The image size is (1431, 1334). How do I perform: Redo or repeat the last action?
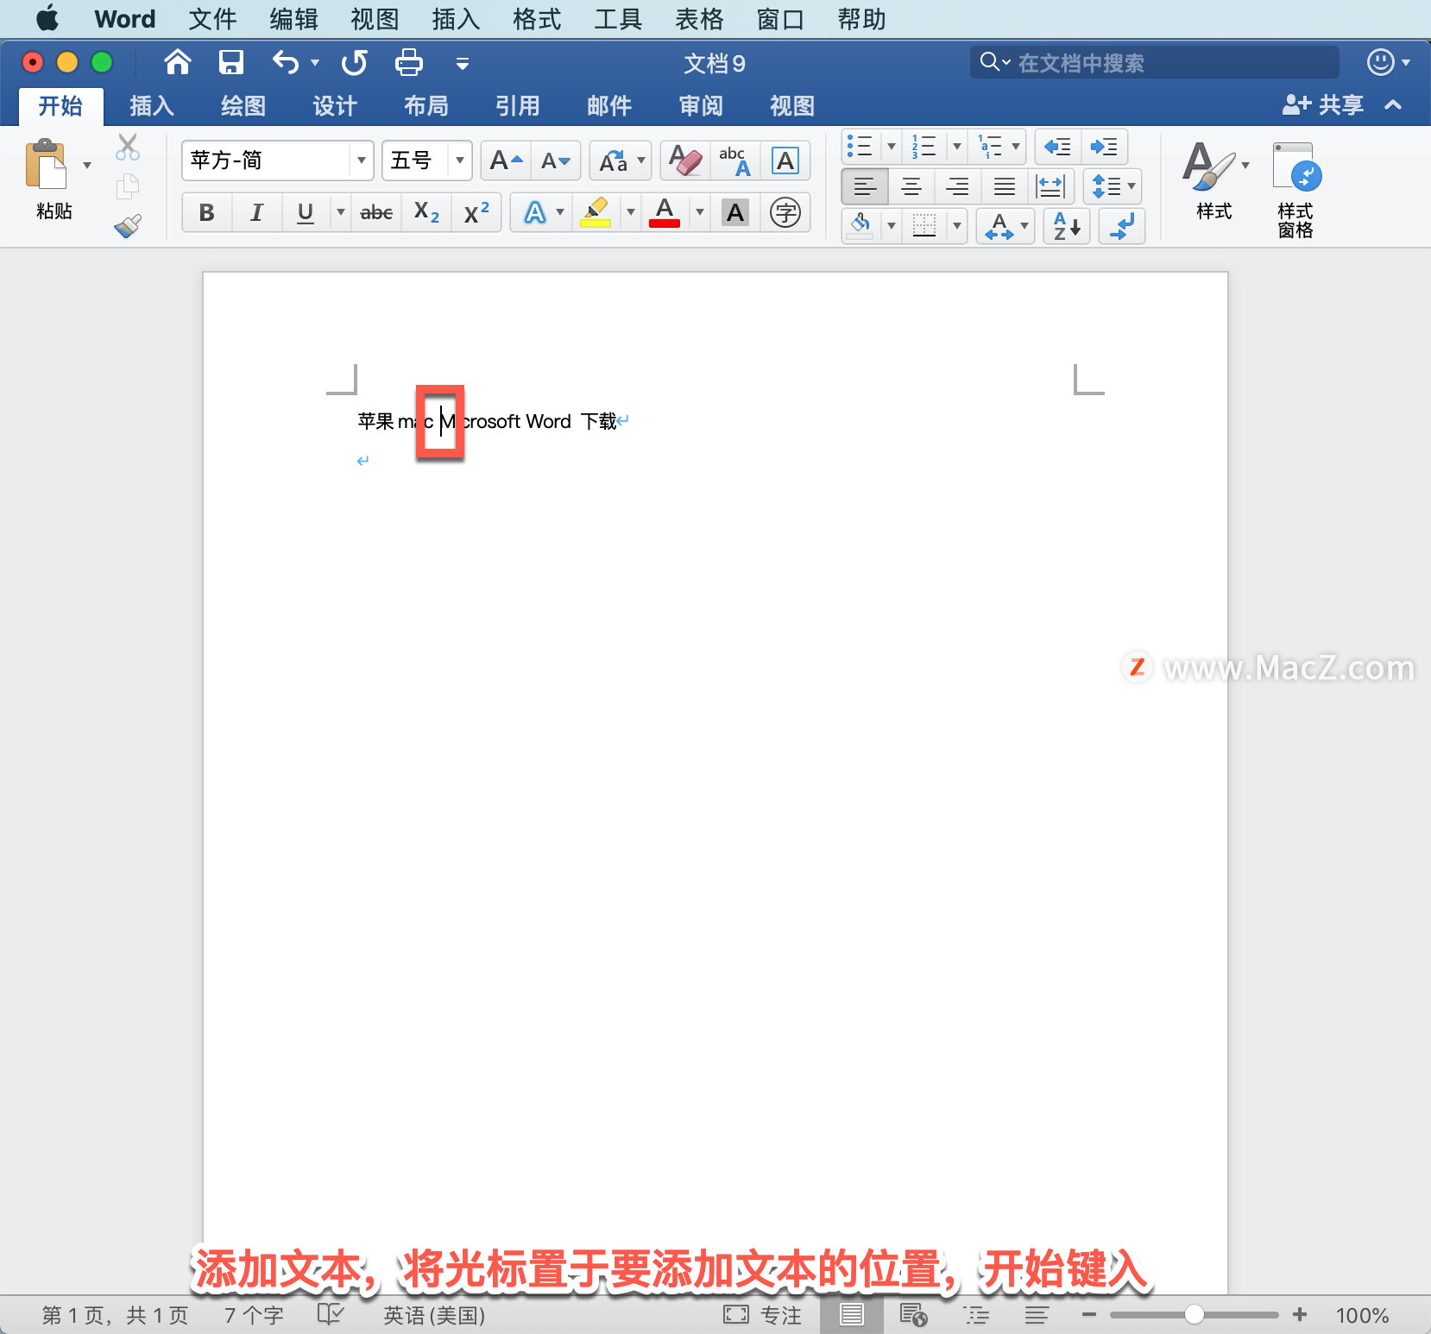tap(354, 62)
